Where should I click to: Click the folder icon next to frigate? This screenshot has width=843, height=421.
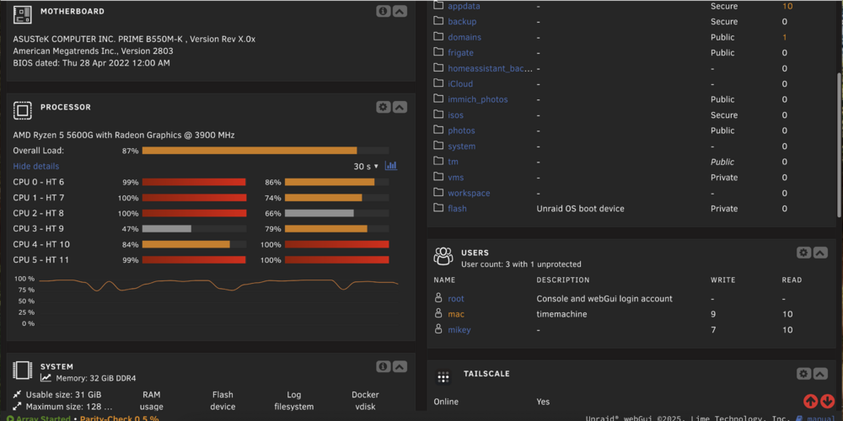(x=438, y=52)
